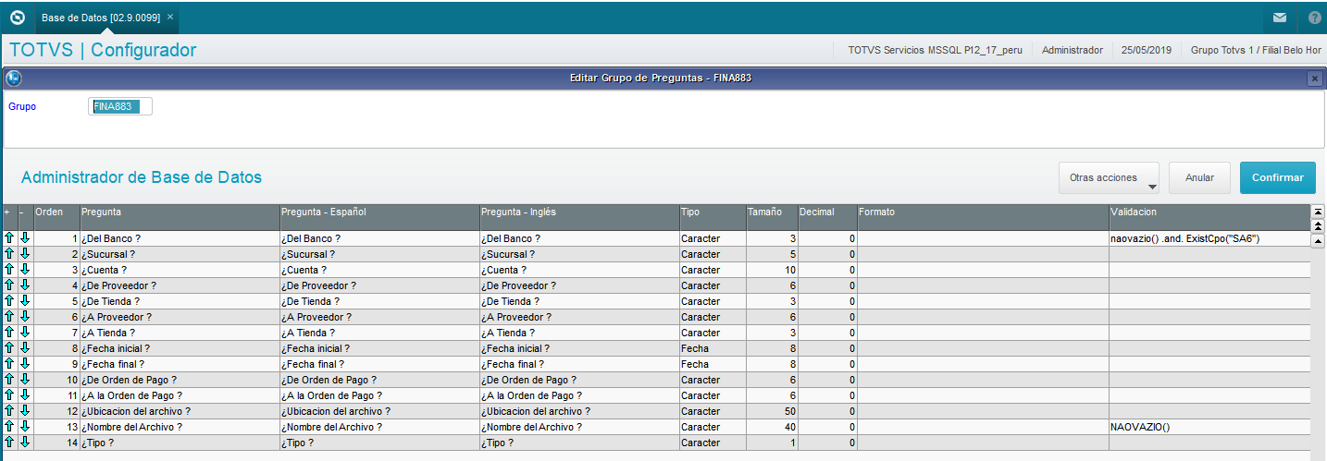Select Tamaño cell with value 40
This screenshot has height=461, width=1327.
(772, 427)
